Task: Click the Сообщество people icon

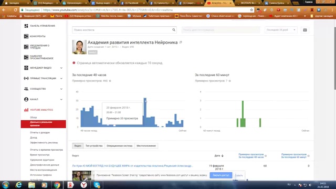Action: [26, 89]
